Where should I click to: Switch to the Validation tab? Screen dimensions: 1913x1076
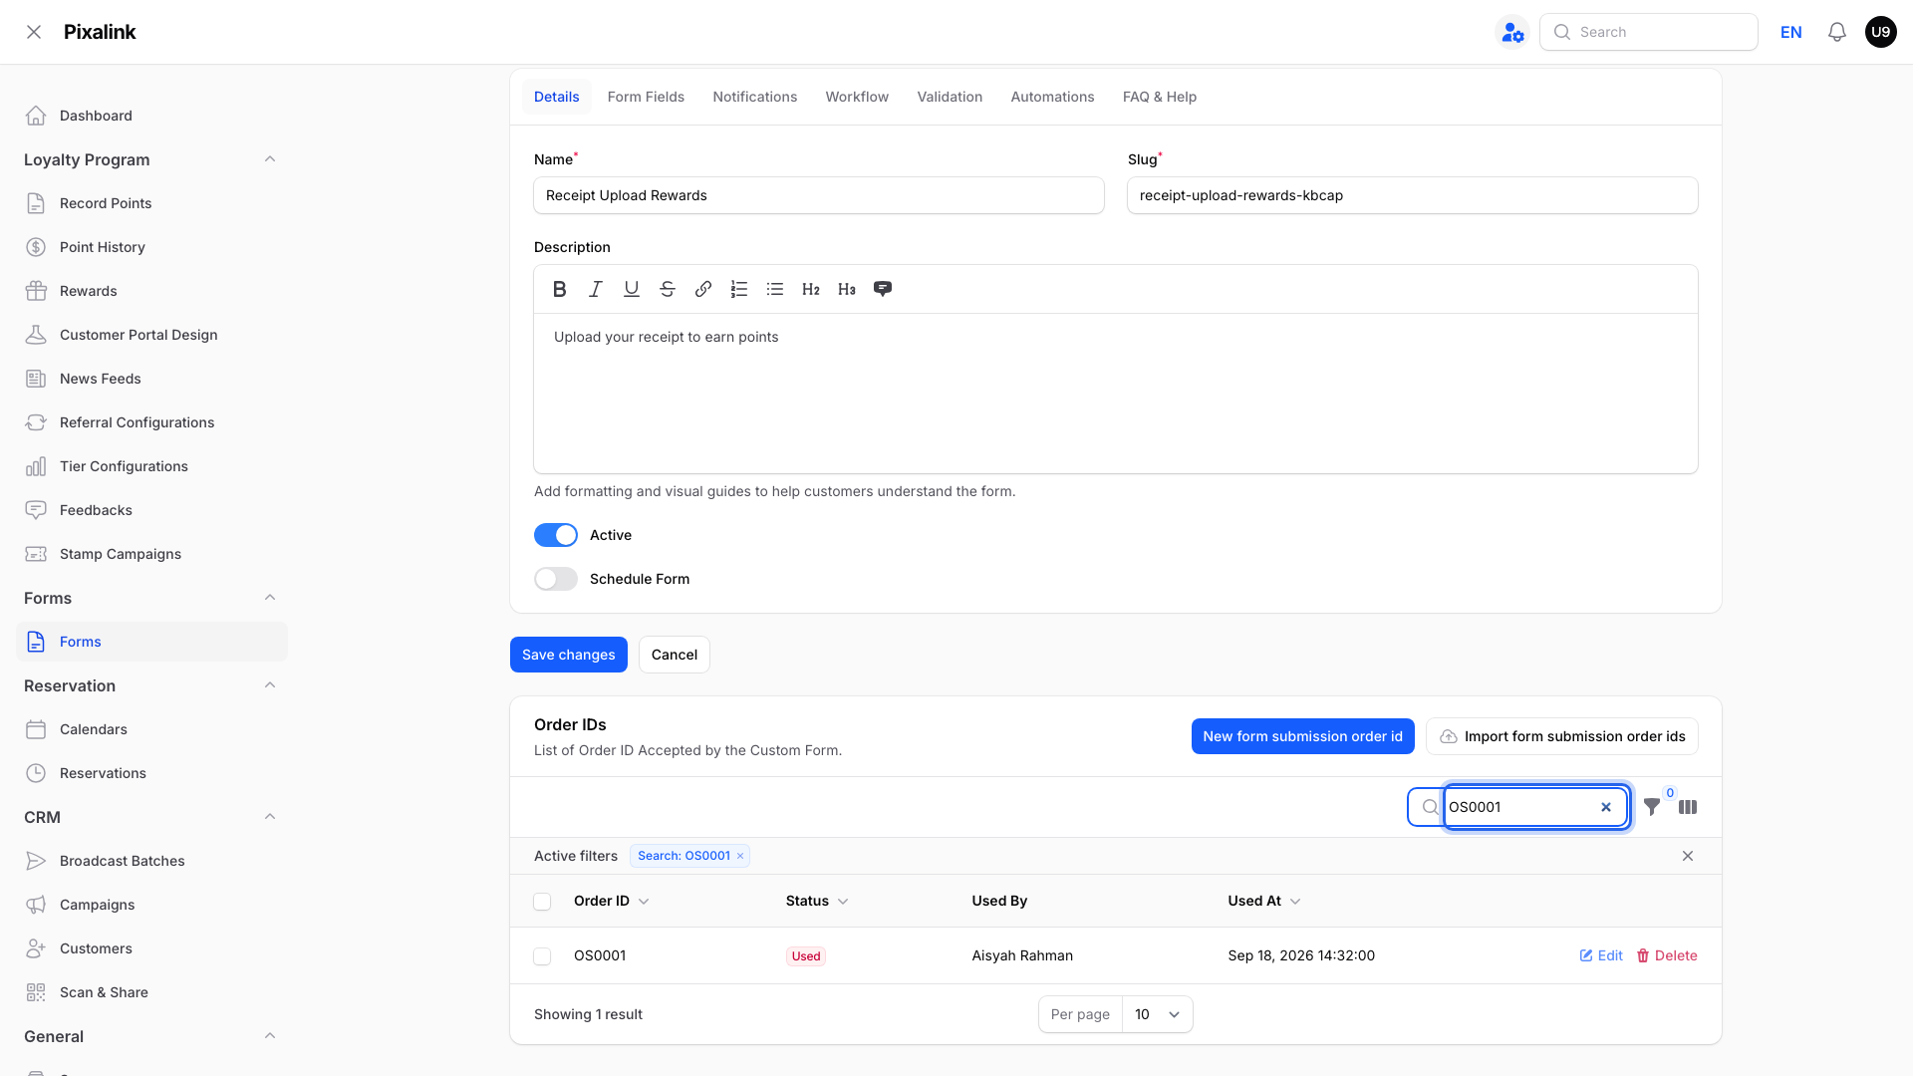point(950,97)
